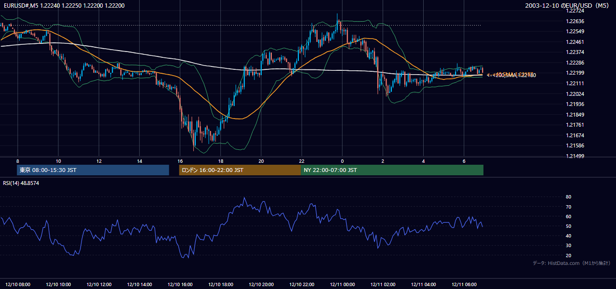Click price axis value 1.22286
The height and width of the screenshot is (289, 616).
pyautogui.click(x=576, y=63)
